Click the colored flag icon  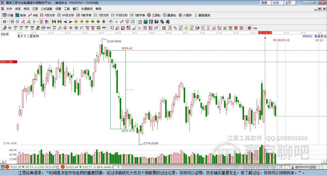point(47,22)
